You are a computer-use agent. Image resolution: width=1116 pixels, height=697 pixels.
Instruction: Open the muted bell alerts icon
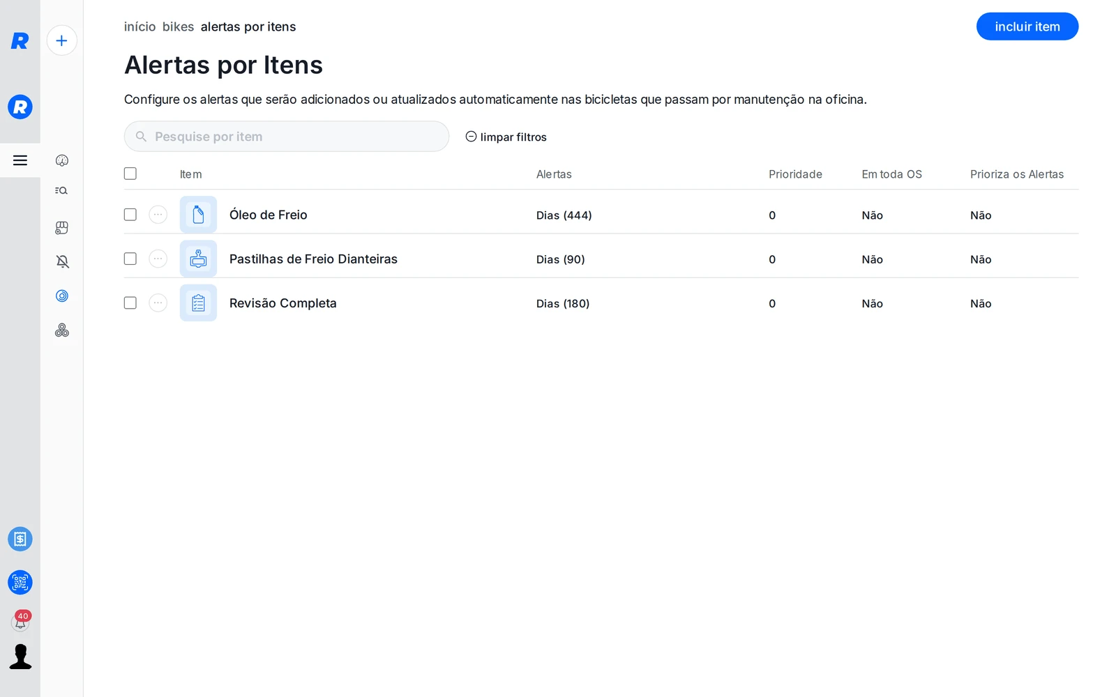click(62, 261)
